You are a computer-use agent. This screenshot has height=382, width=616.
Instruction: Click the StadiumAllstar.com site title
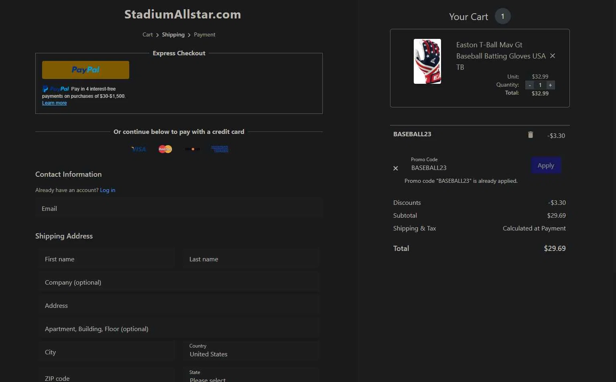[x=183, y=14]
